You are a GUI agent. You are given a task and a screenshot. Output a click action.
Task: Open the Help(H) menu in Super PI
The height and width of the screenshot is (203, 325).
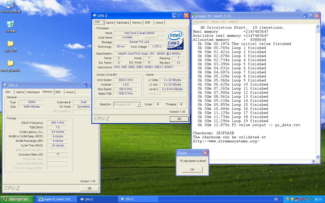(x=233, y=22)
